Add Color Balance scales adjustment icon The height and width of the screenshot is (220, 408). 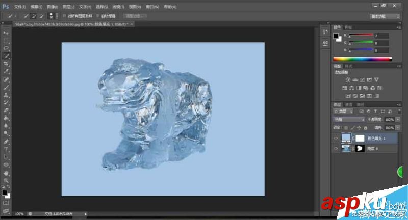352,88
